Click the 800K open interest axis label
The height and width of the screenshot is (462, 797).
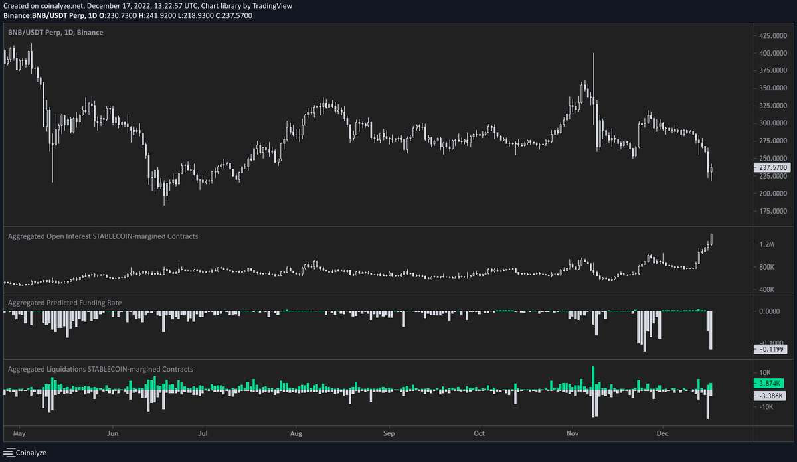coord(768,268)
